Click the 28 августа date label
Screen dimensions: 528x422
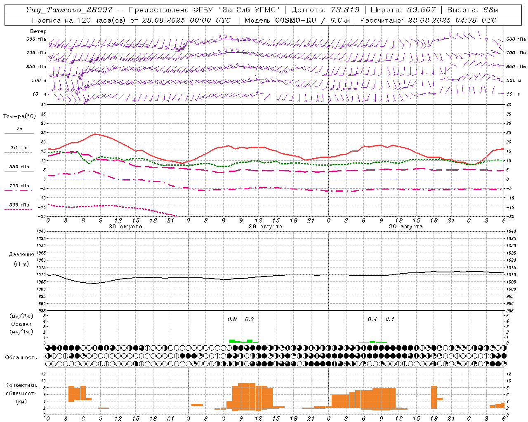click(x=125, y=227)
